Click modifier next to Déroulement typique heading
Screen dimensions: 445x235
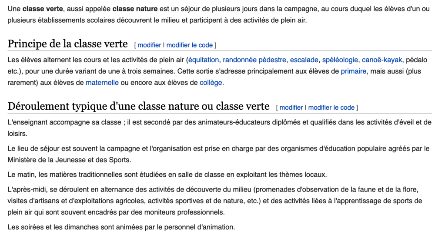point(291,107)
